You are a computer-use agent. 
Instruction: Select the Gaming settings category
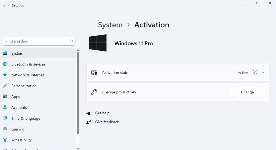18,129
